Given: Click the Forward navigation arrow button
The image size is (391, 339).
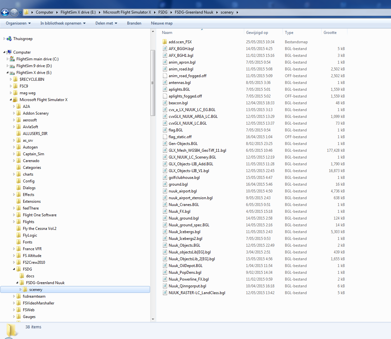Looking at the screenshot, I should click(x=14, y=13).
